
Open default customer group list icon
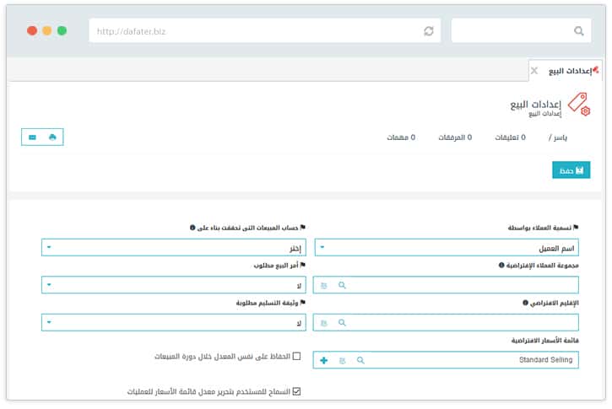pyautogui.click(x=324, y=286)
